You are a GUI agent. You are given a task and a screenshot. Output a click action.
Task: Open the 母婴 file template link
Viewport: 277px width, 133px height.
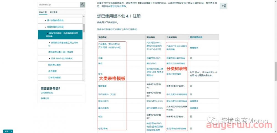click(x=100, y=58)
